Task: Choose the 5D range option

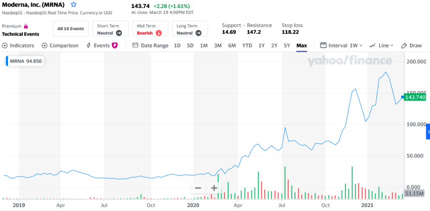Action: click(190, 45)
